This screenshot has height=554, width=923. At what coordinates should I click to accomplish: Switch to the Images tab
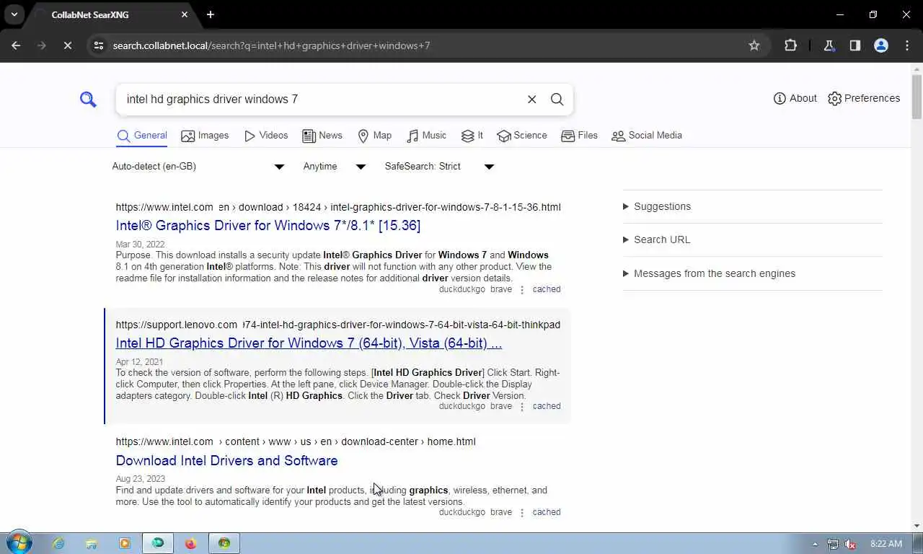pyautogui.click(x=205, y=136)
